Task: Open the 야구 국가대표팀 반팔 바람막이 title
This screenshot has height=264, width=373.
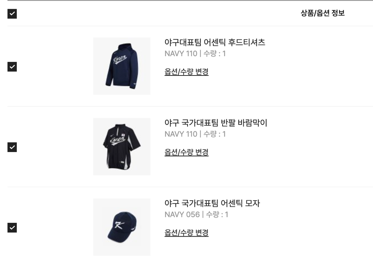Action: pos(216,123)
